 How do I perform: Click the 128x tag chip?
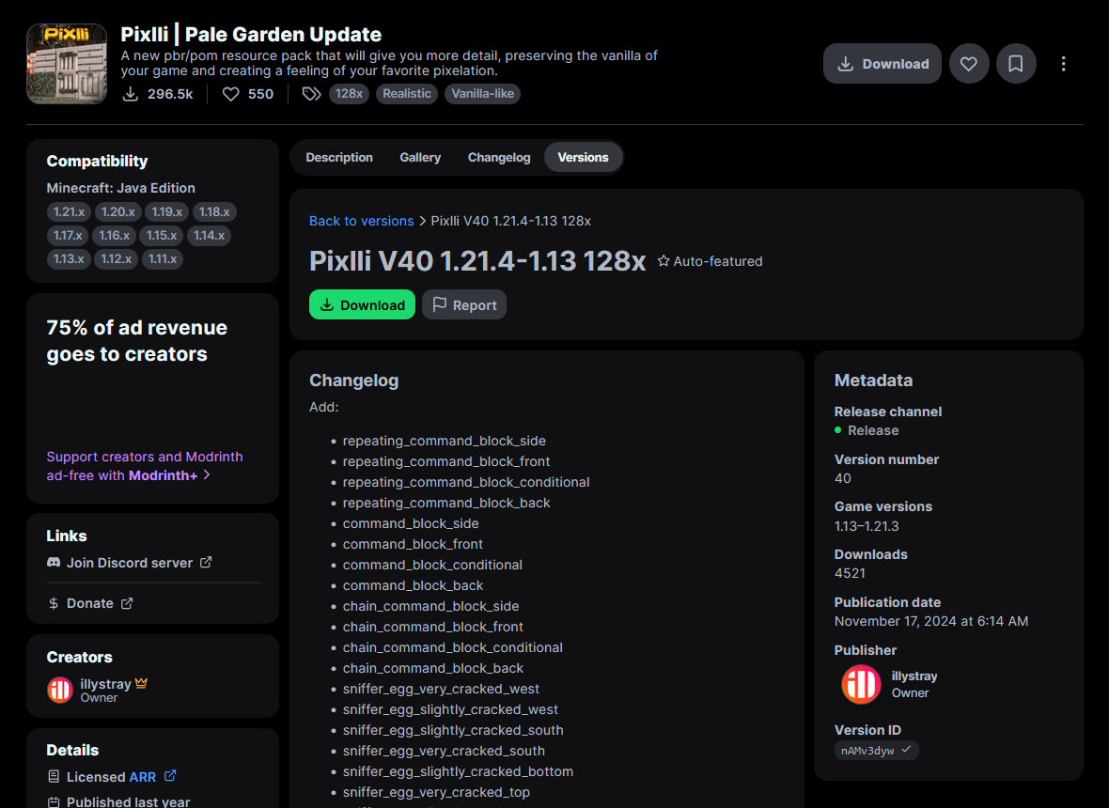pos(349,94)
